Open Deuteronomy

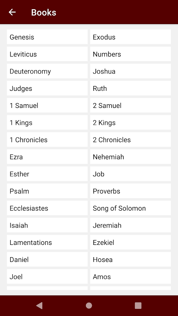click(47, 71)
